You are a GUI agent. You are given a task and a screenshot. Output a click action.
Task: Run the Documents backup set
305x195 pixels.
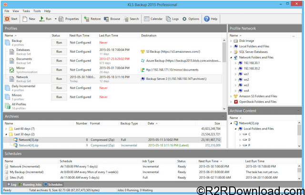click(x=59, y=61)
